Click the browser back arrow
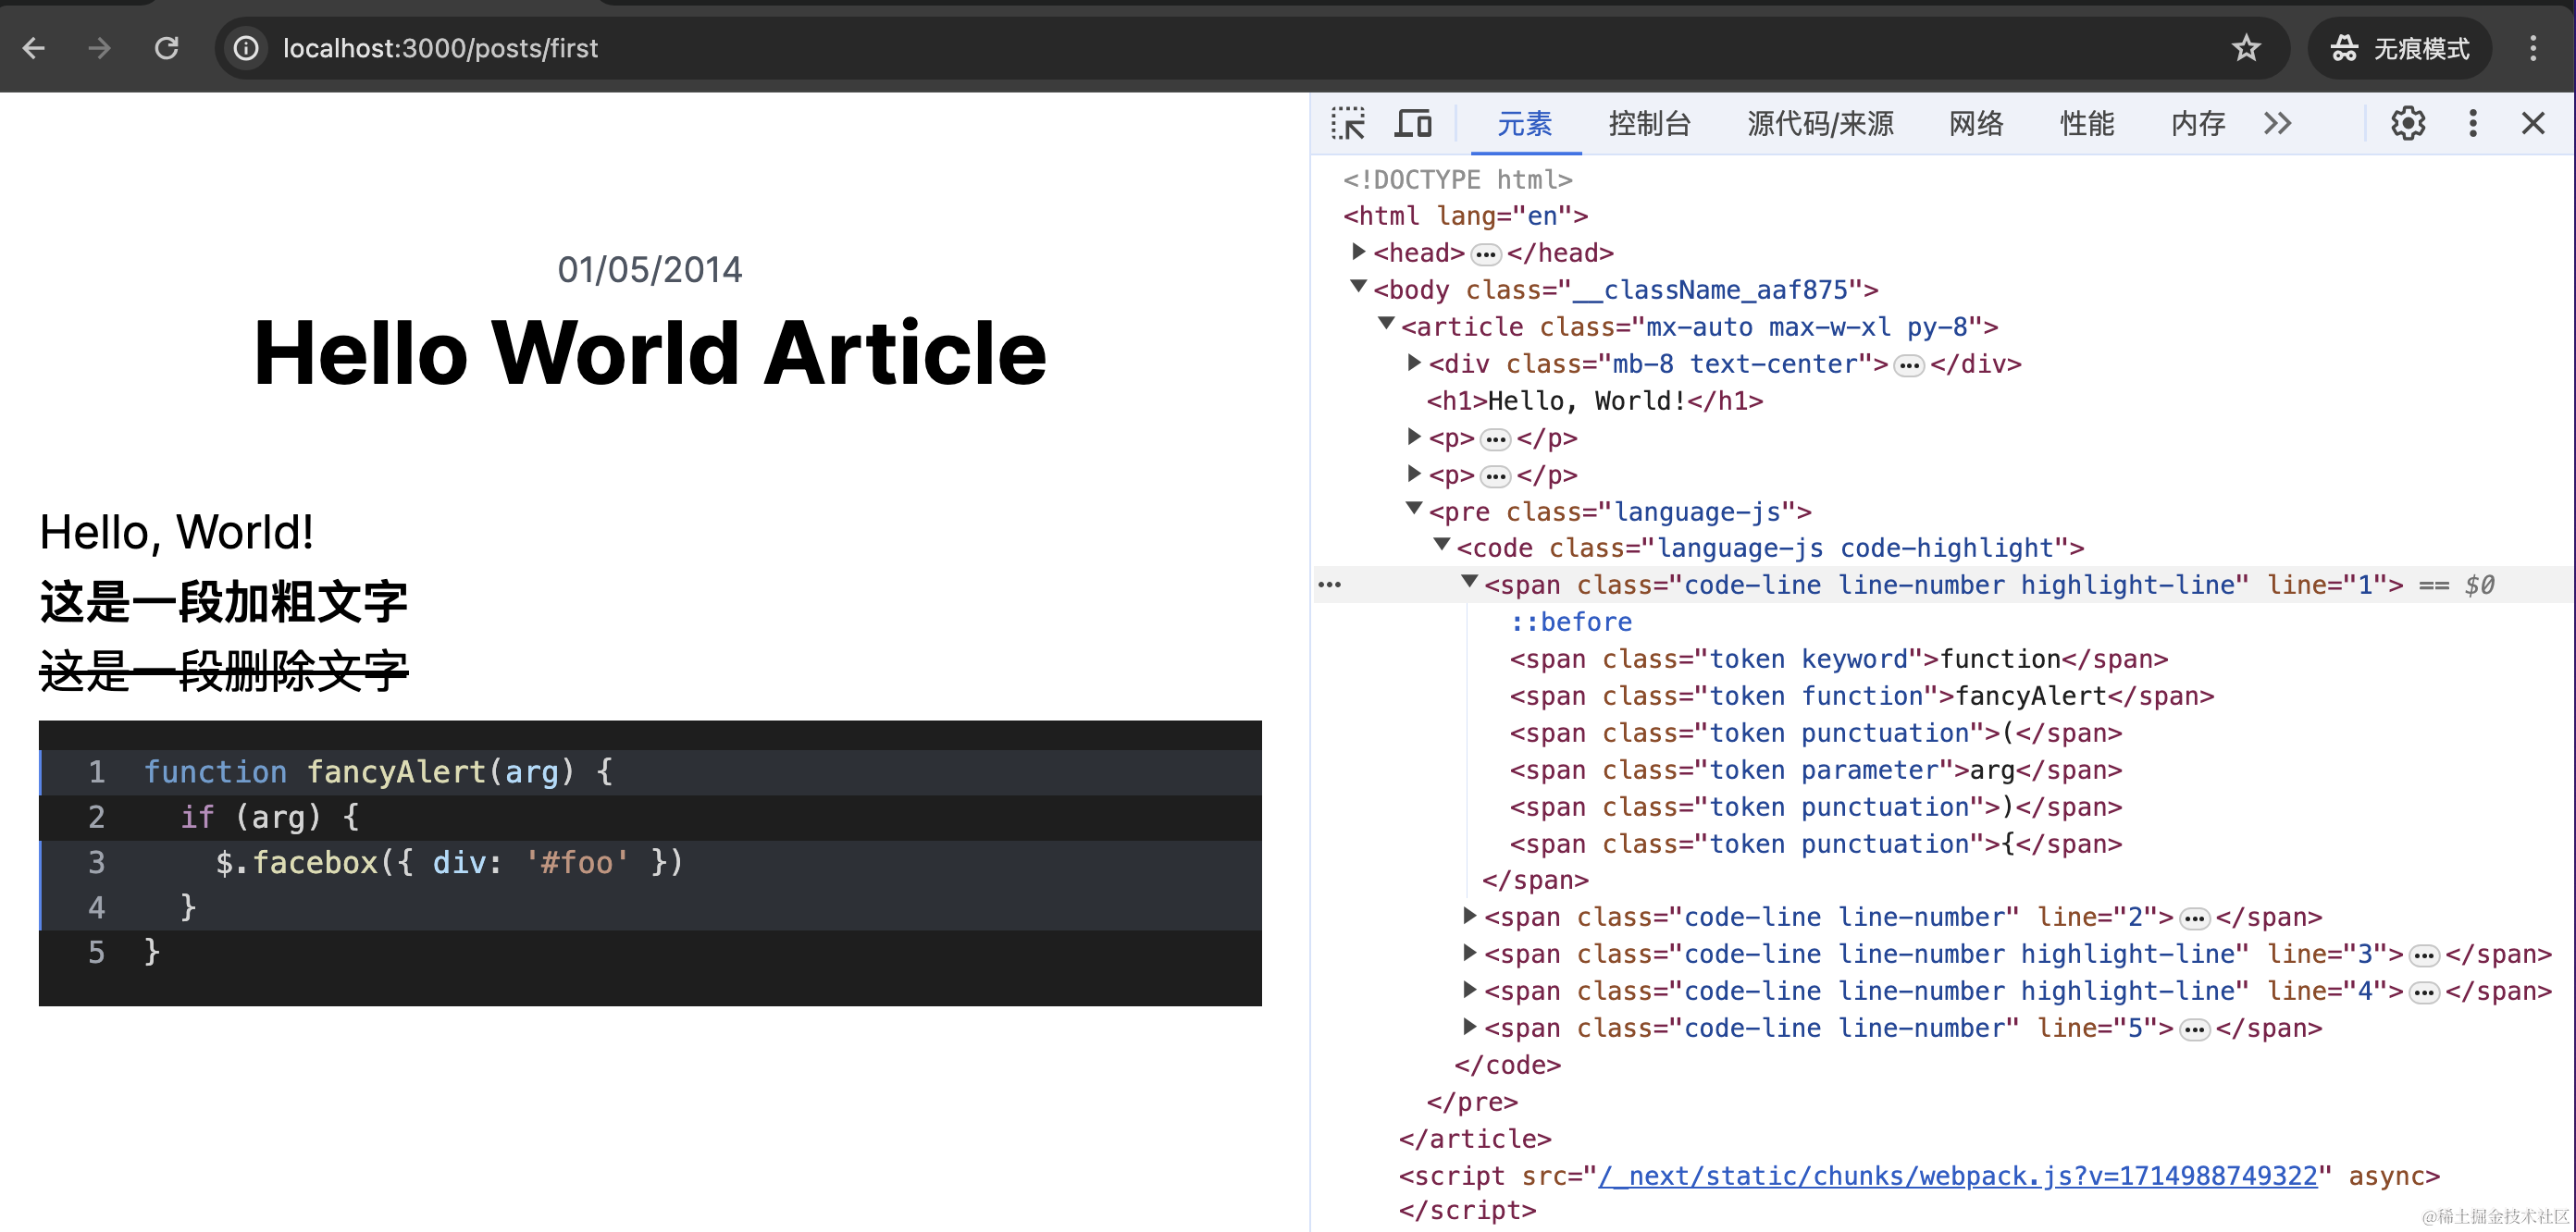 pyautogui.click(x=34, y=48)
